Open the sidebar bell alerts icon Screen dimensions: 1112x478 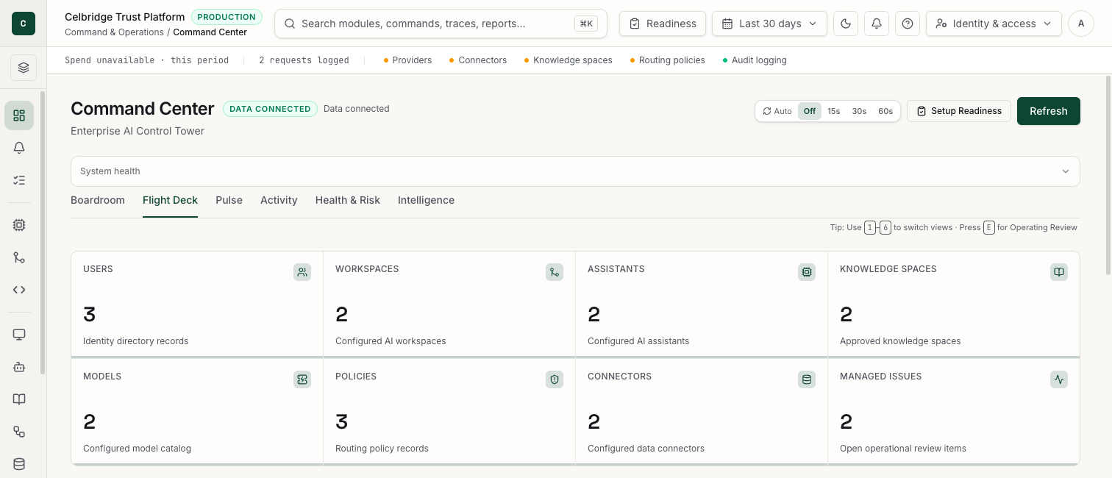tap(19, 148)
